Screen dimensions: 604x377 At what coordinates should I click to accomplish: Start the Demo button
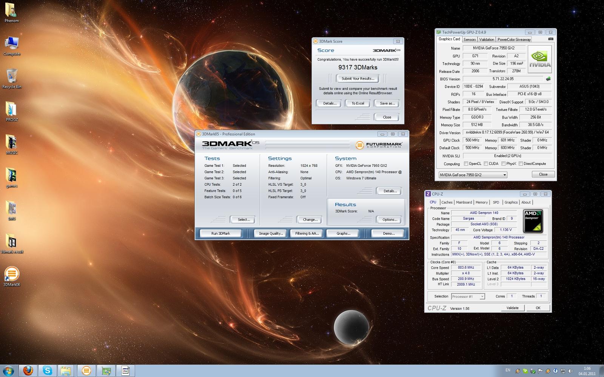tap(388, 234)
